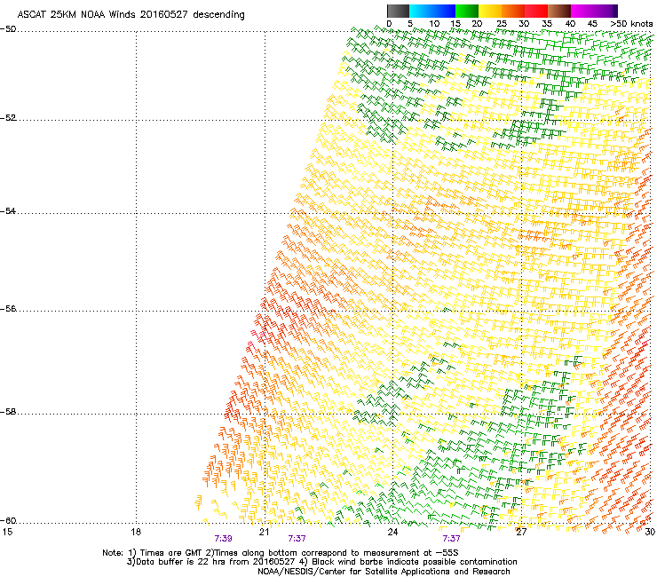Click the longitude label 27
Image resolution: width=657 pixels, height=577 pixels.
[521, 532]
